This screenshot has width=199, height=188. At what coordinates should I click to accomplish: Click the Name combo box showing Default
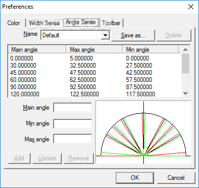click(x=75, y=35)
